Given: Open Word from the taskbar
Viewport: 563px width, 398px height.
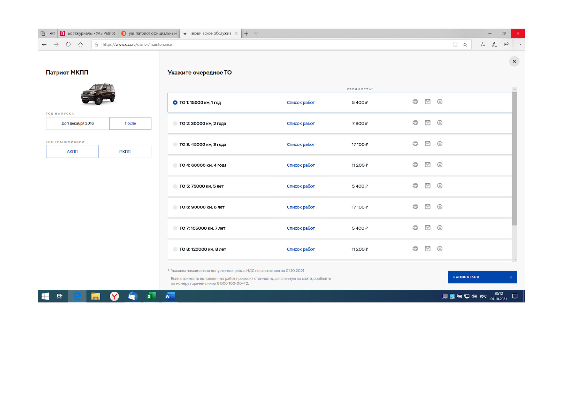Looking at the screenshot, I should pos(170,296).
